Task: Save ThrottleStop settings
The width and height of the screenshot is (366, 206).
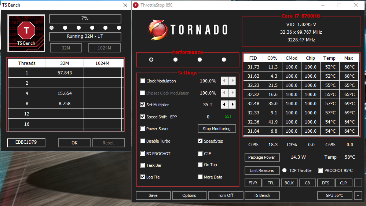Action: [x=153, y=195]
